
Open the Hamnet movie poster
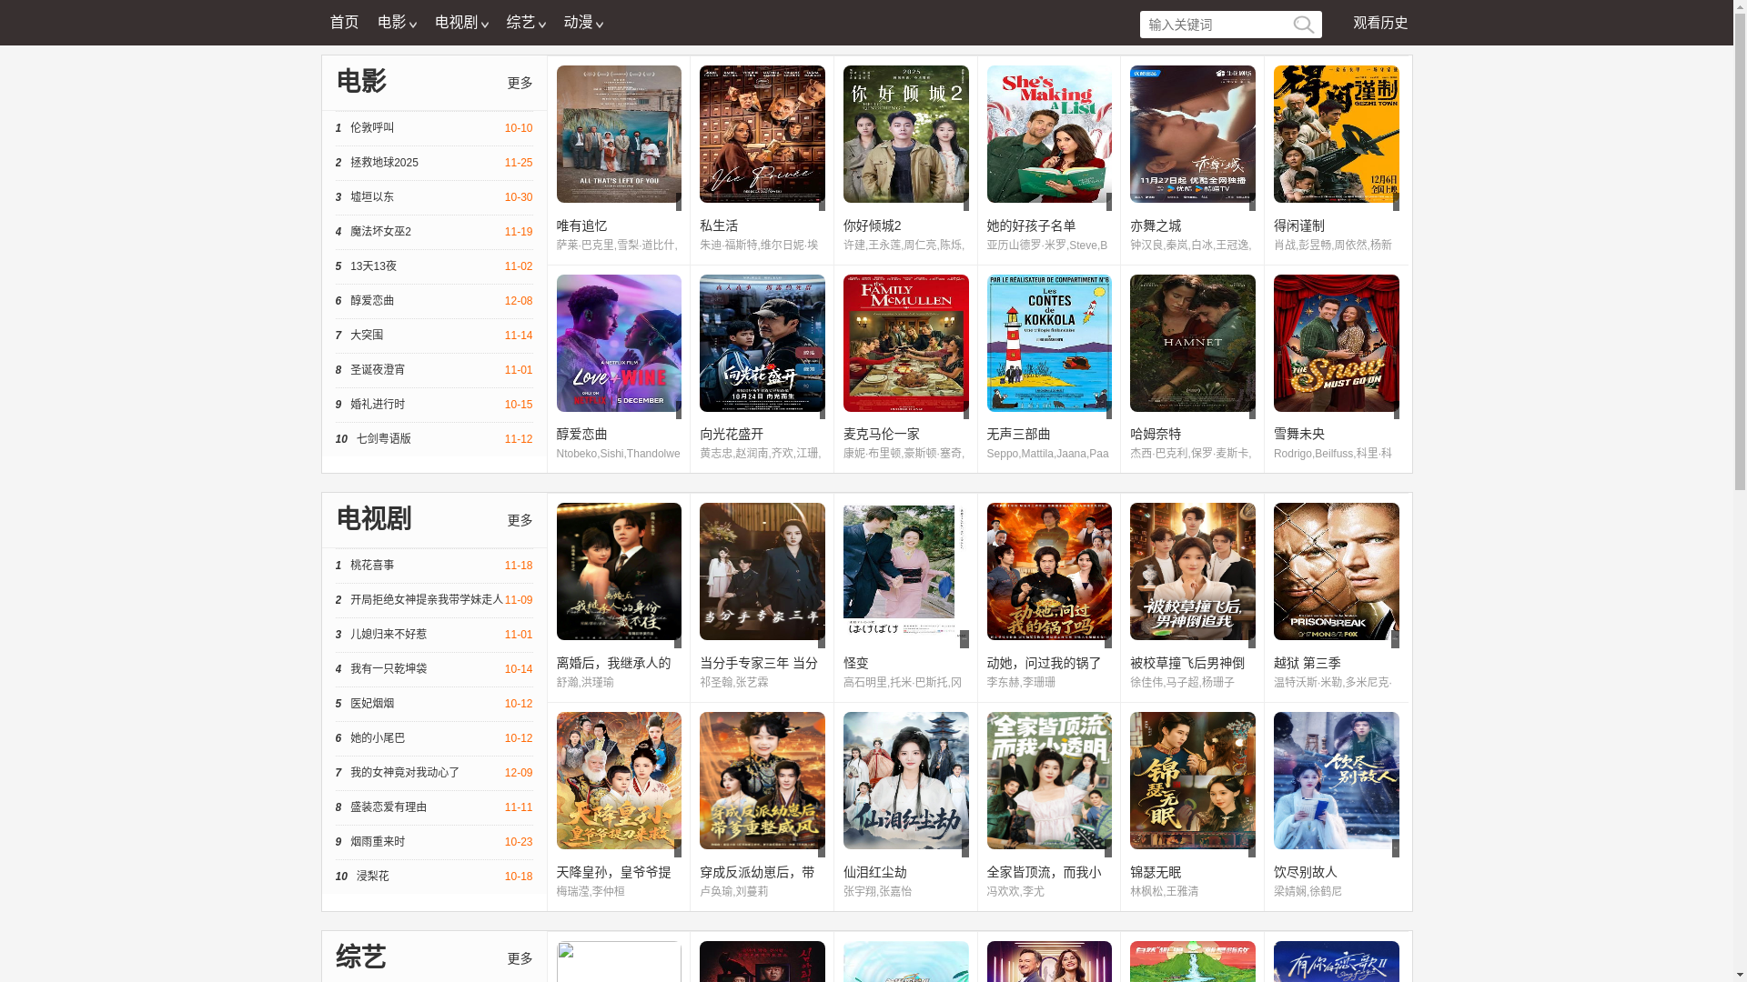(1192, 343)
